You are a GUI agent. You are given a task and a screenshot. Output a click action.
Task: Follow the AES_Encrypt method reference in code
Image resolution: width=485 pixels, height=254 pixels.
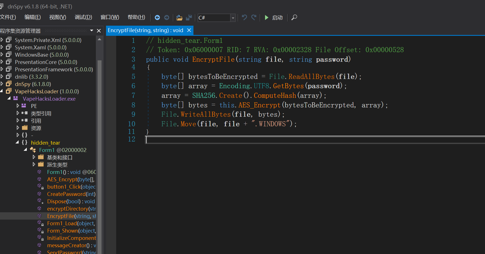(259, 105)
